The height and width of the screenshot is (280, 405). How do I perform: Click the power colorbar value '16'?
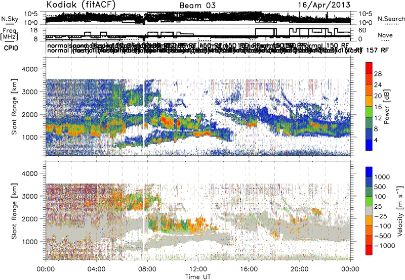click(x=378, y=107)
